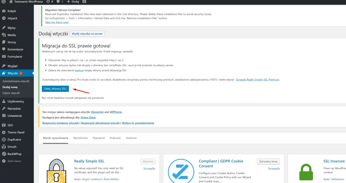Click the WordPress logo in admin bar

pos(3,2)
